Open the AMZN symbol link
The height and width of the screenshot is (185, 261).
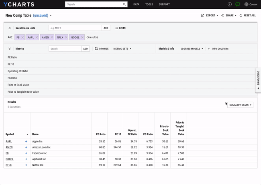[9, 147]
